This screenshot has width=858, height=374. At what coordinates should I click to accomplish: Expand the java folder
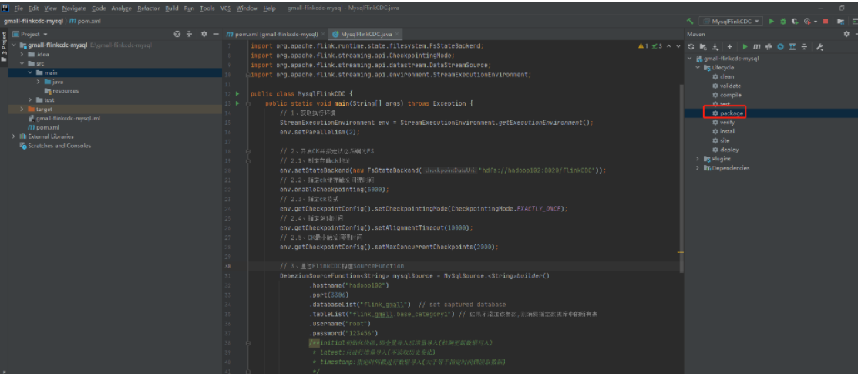[x=39, y=82]
